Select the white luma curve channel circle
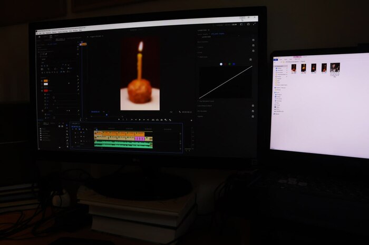369x245 pixels. click(221, 64)
